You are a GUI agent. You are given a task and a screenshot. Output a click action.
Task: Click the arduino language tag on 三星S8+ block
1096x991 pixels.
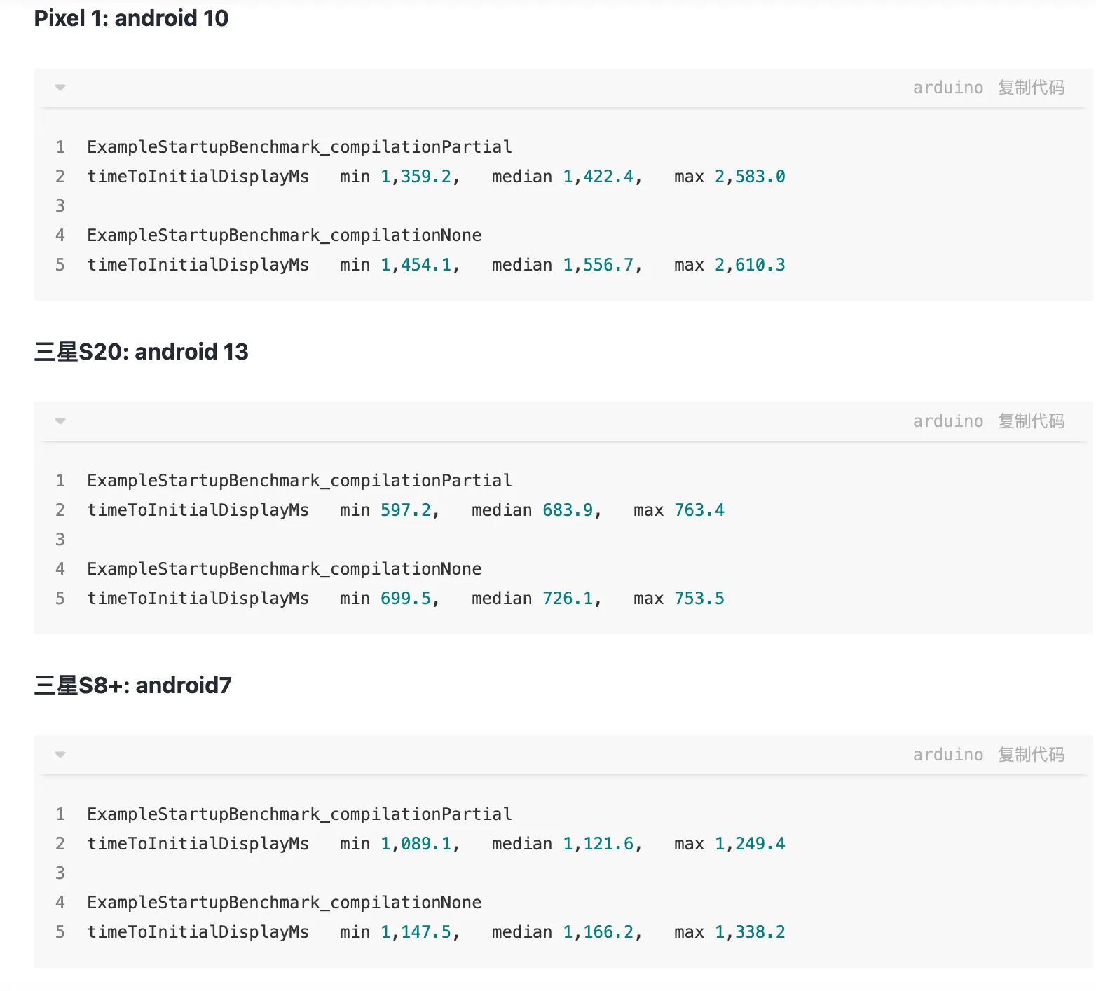coord(947,755)
